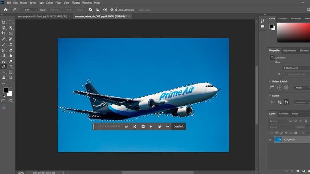Viewport: 310px width, 174px height.
Task: Select the Gradient tool
Action: (x=4, y=56)
